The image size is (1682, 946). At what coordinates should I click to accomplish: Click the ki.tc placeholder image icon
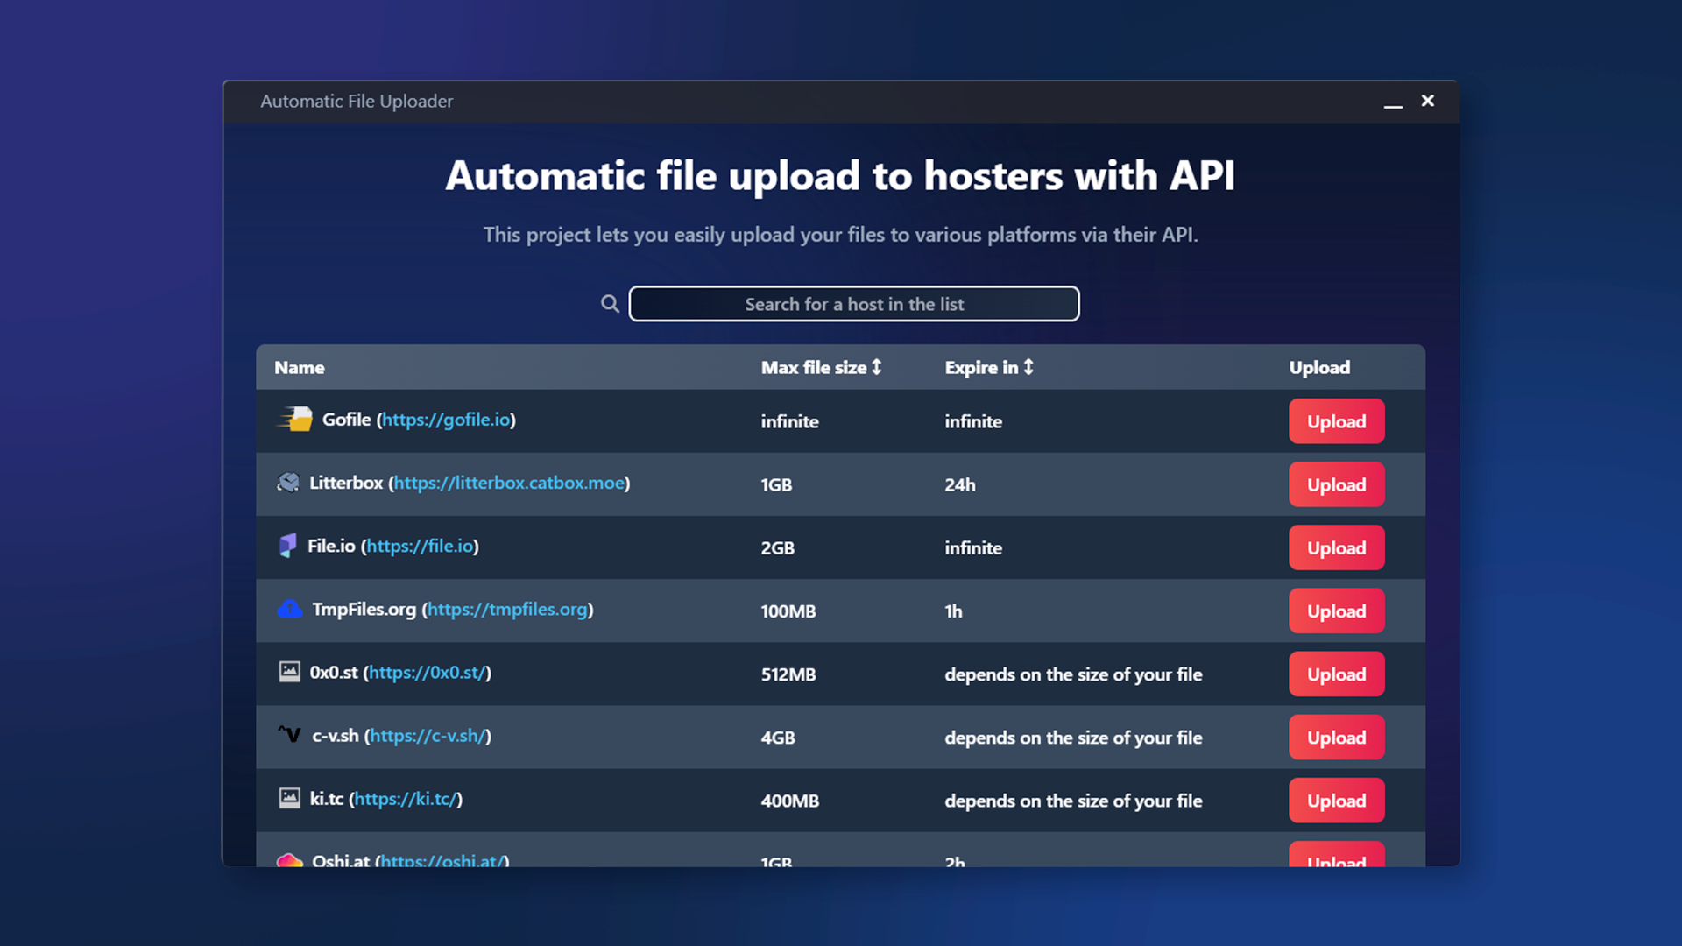290,798
